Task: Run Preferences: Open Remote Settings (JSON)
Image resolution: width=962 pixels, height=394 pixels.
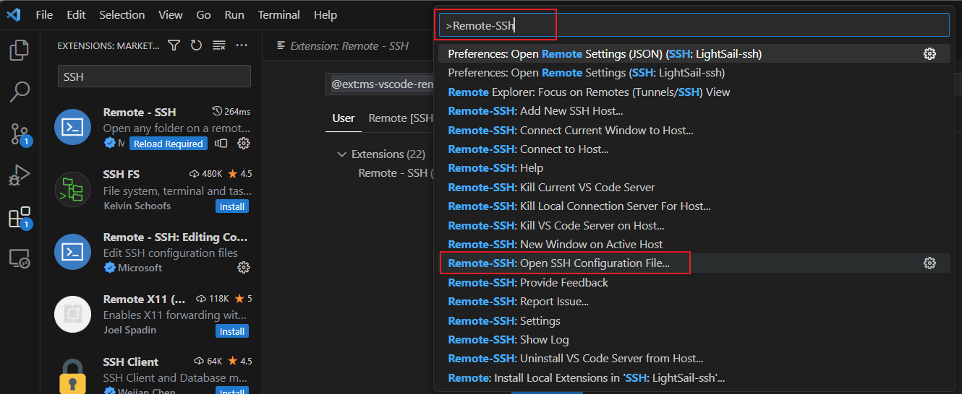Action: 694,53
